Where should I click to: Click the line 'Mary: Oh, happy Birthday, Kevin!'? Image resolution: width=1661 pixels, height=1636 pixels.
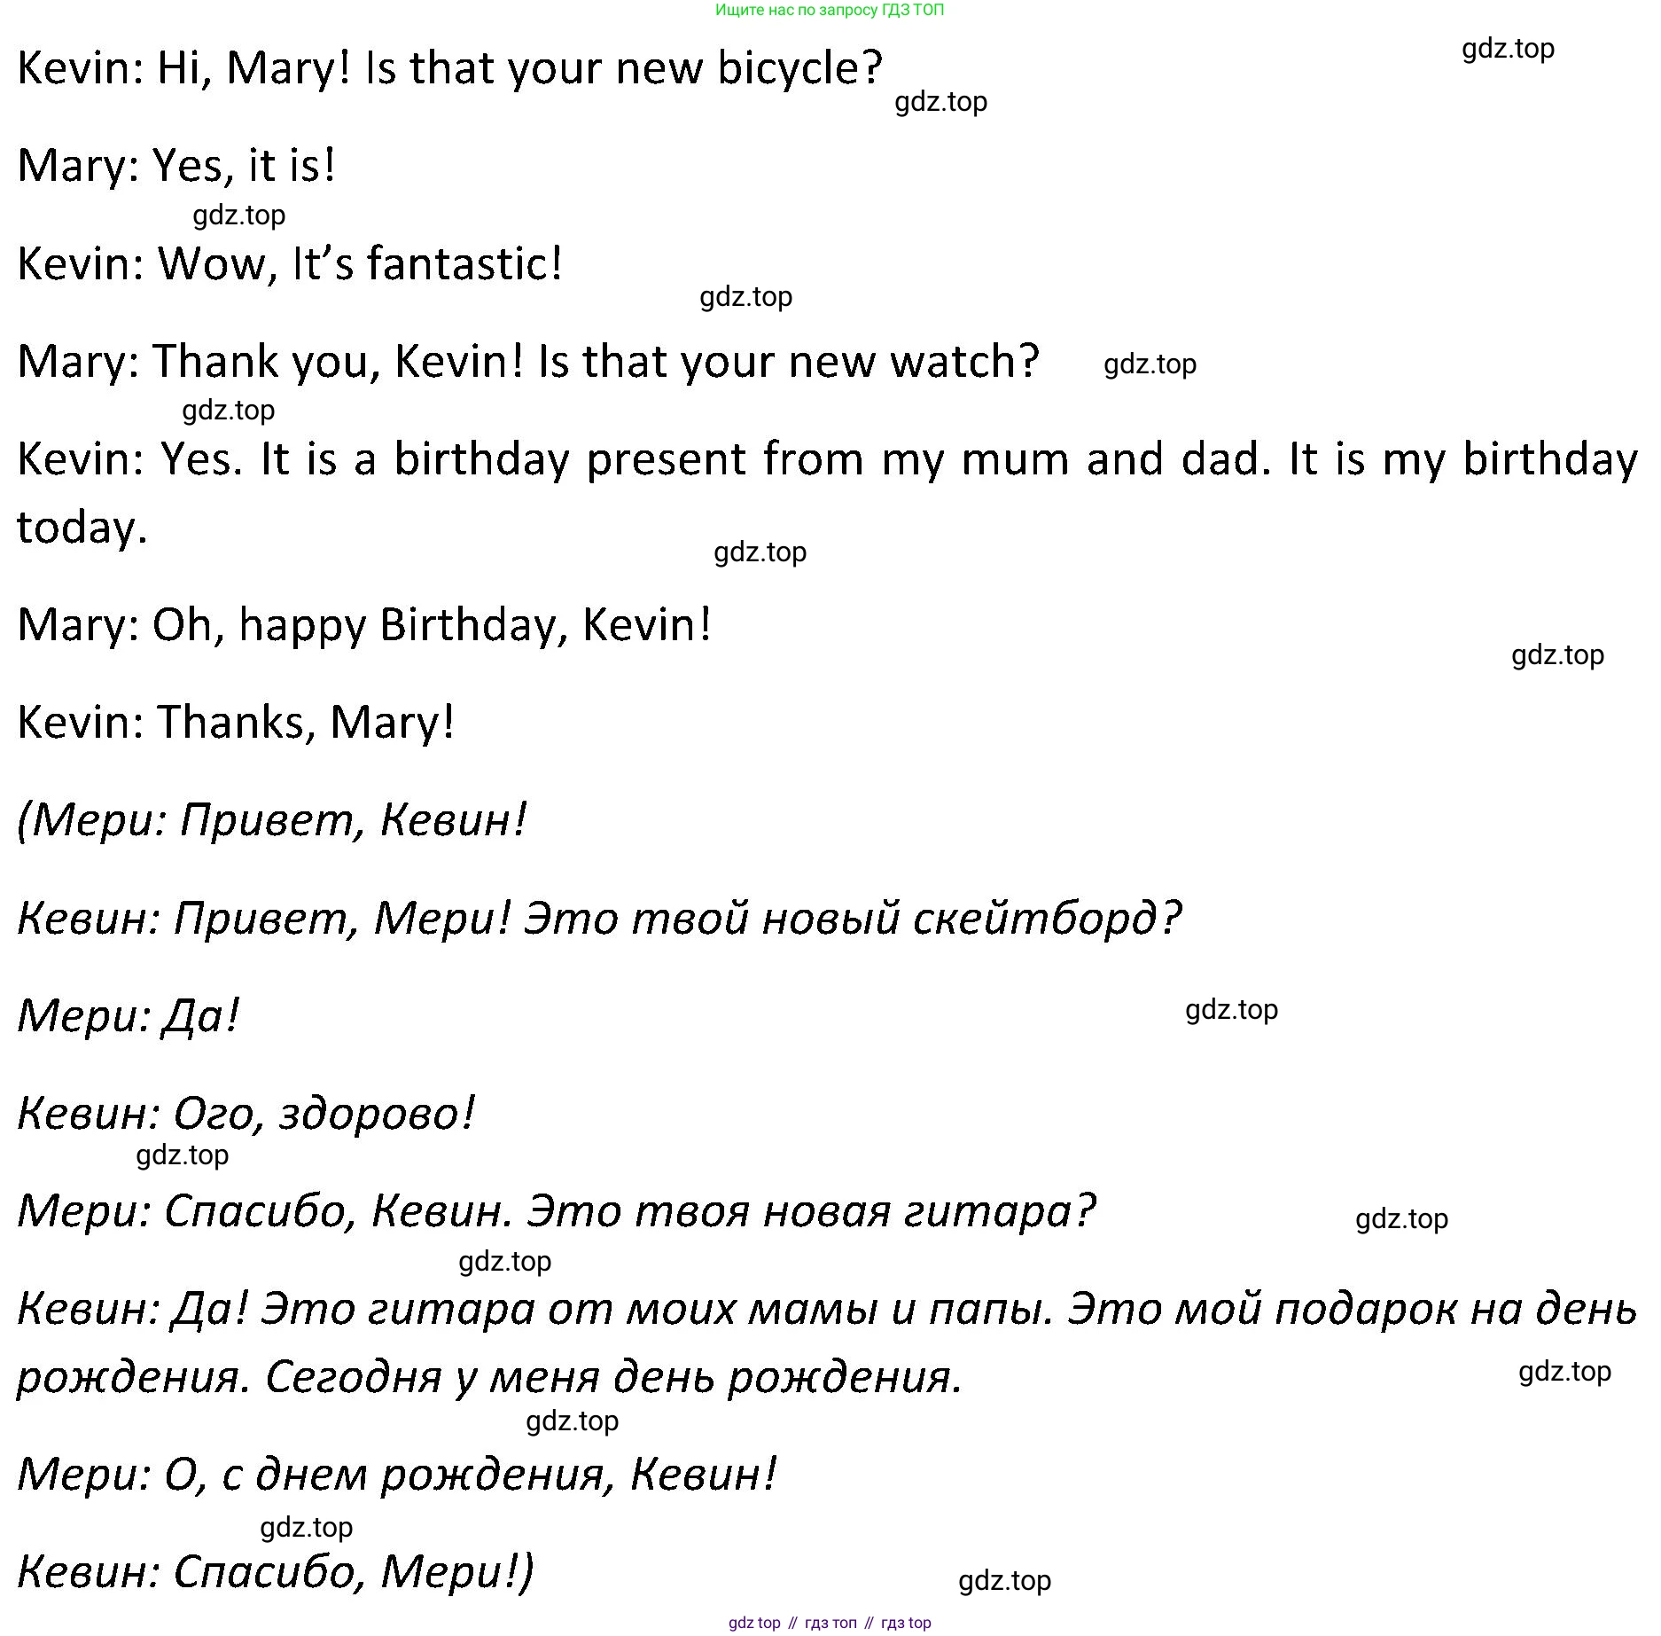364,626
